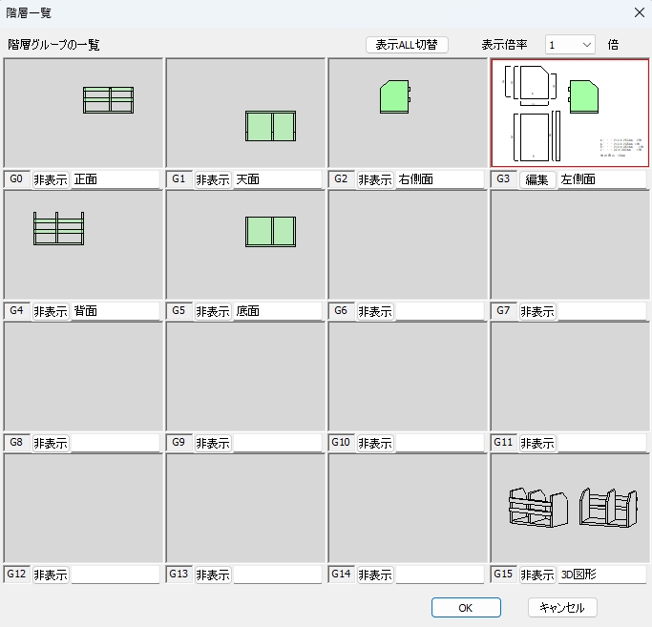Select the empty G7 thumbnail preview
This screenshot has width=652, height=627.
(570, 245)
